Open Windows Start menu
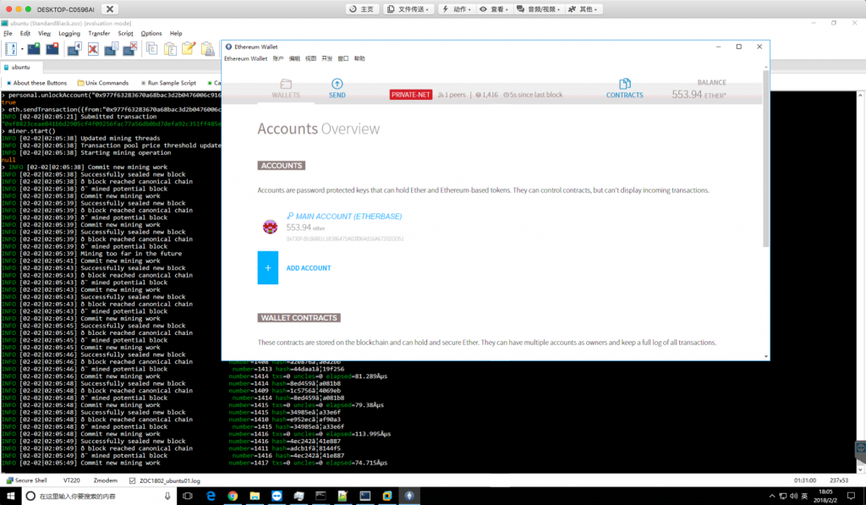866x505 pixels. [x=10, y=497]
